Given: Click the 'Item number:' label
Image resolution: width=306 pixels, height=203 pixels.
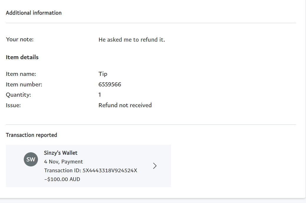Looking at the screenshot, I should click(x=24, y=84).
